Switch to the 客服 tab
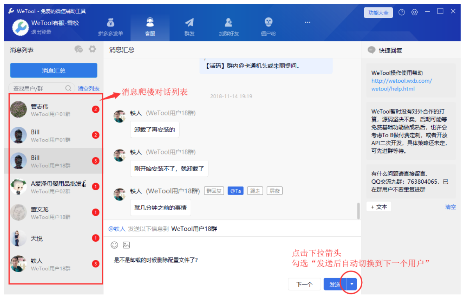The height and width of the screenshot is (296, 470). [150, 27]
